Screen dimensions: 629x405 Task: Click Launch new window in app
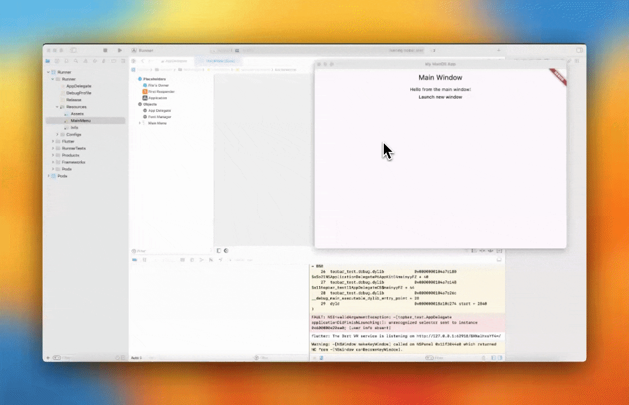(x=440, y=97)
